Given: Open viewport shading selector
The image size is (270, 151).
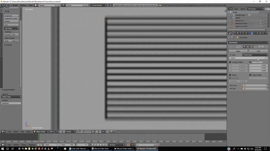Looking at the screenshot, I should (x=52, y=132).
